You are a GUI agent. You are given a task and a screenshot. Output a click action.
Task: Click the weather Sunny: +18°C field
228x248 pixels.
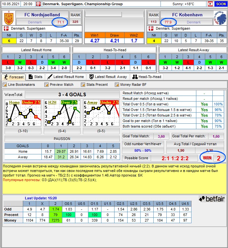pos(183,4)
